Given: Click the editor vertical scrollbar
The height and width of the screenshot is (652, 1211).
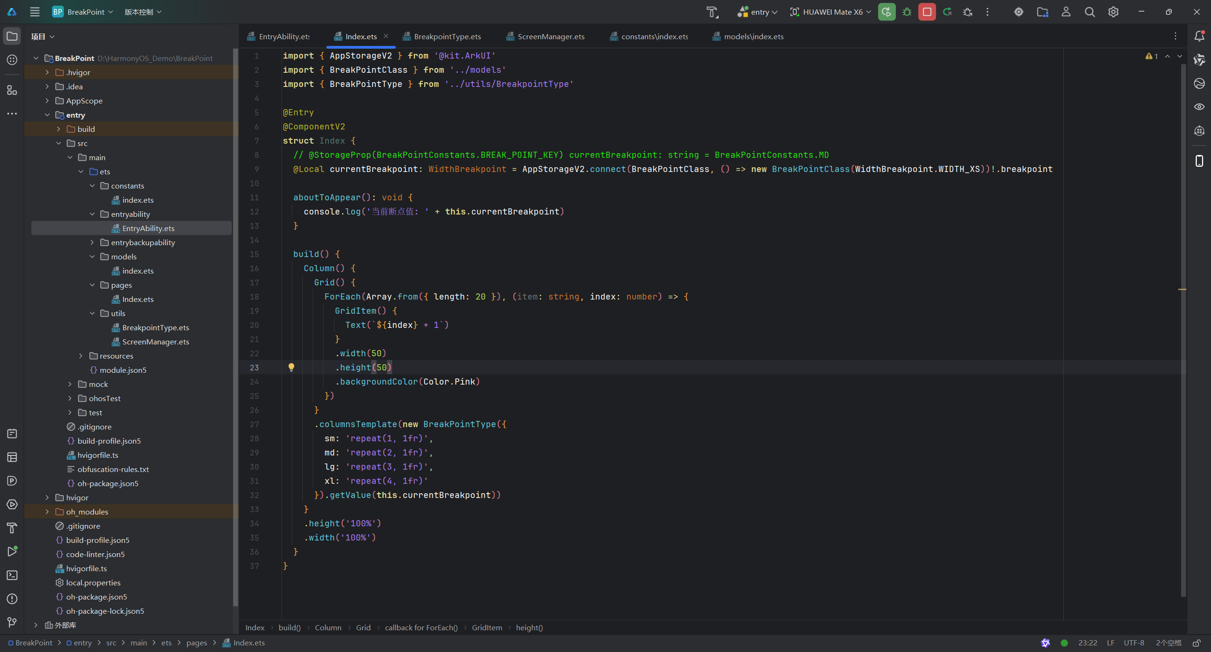Looking at the screenshot, I should click(1183, 331).
